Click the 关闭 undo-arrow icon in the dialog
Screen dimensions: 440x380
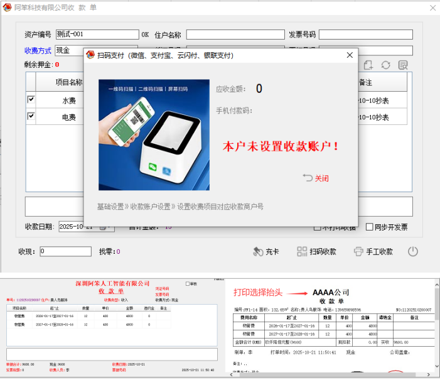[x=308, y=178]
